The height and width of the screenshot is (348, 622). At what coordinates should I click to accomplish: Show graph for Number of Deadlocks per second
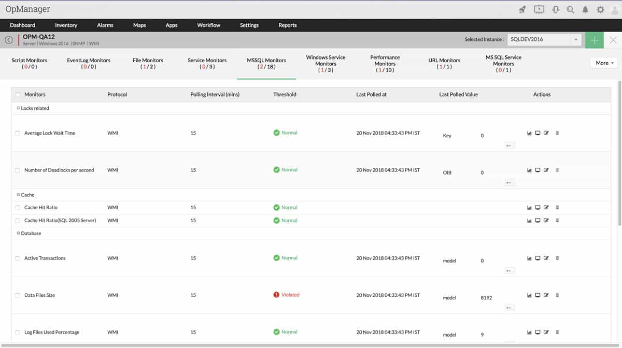click(x=529, y=170)
